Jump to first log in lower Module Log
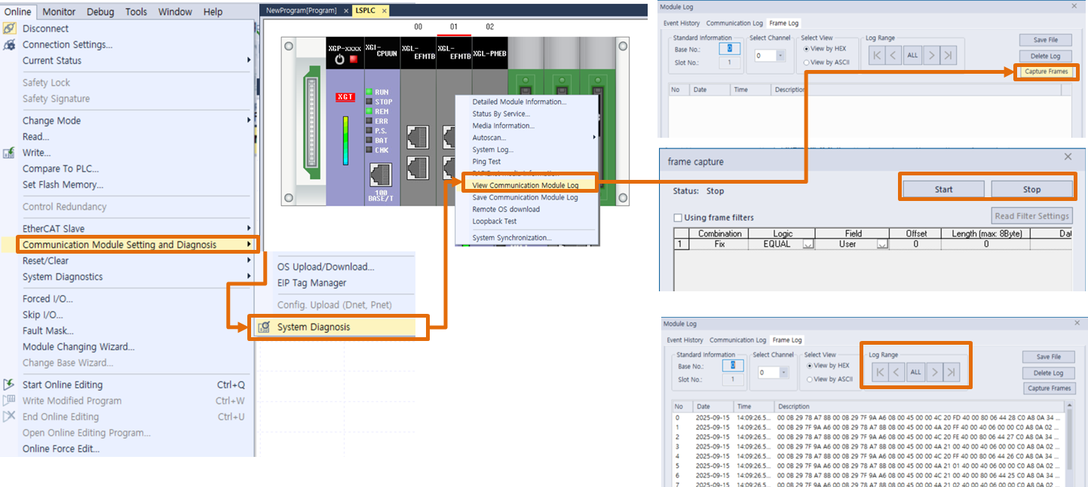Viewport: 1088px width, 487px height. pyautogui.click(x=879, y=372)
